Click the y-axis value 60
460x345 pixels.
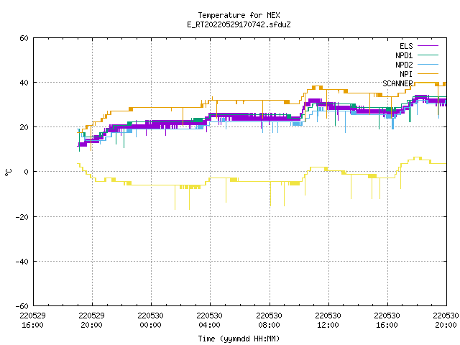tap(24, 38)
